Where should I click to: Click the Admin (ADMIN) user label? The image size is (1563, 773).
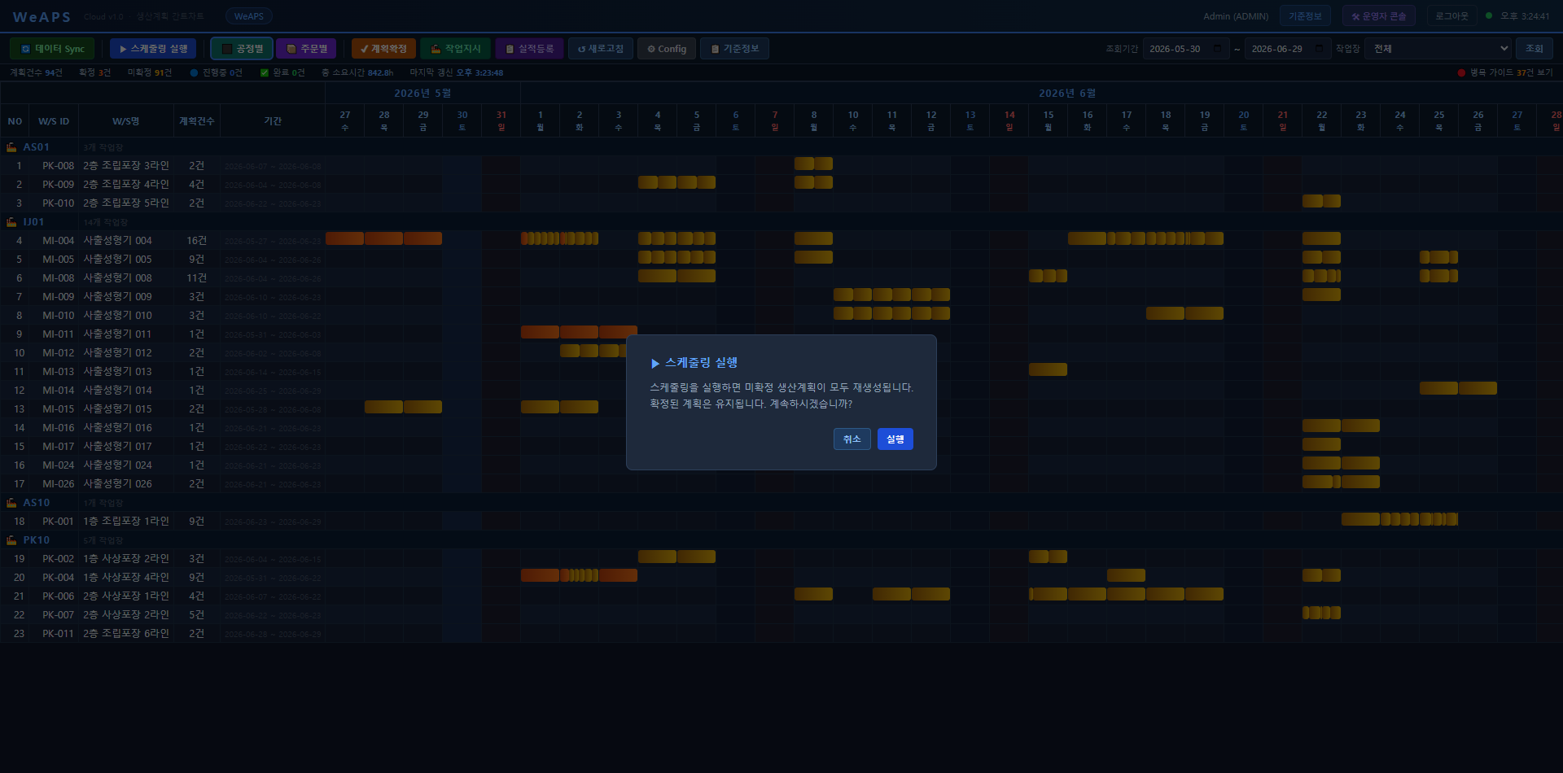pos(1236,16)
